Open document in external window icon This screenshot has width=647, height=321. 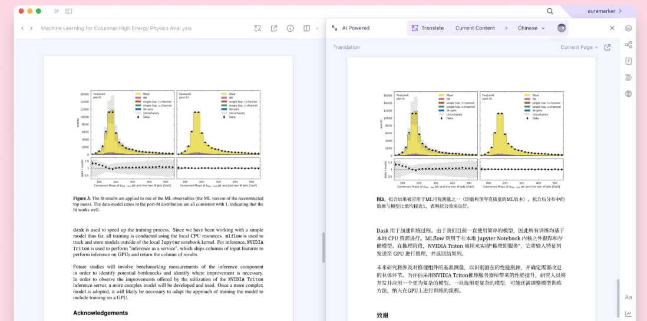click(x=274, y=28)
